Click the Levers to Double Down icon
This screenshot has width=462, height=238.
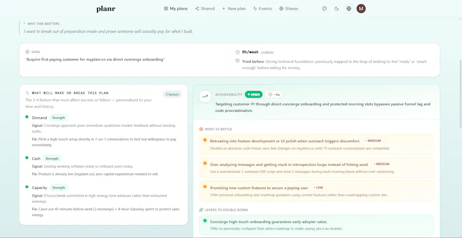tap(201, 210)
